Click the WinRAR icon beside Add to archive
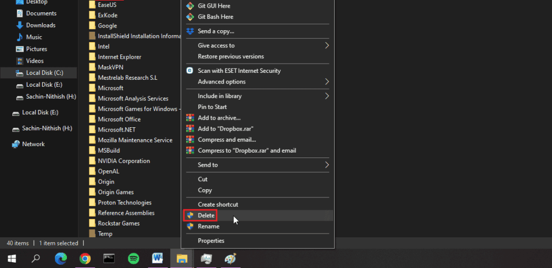 190,118
